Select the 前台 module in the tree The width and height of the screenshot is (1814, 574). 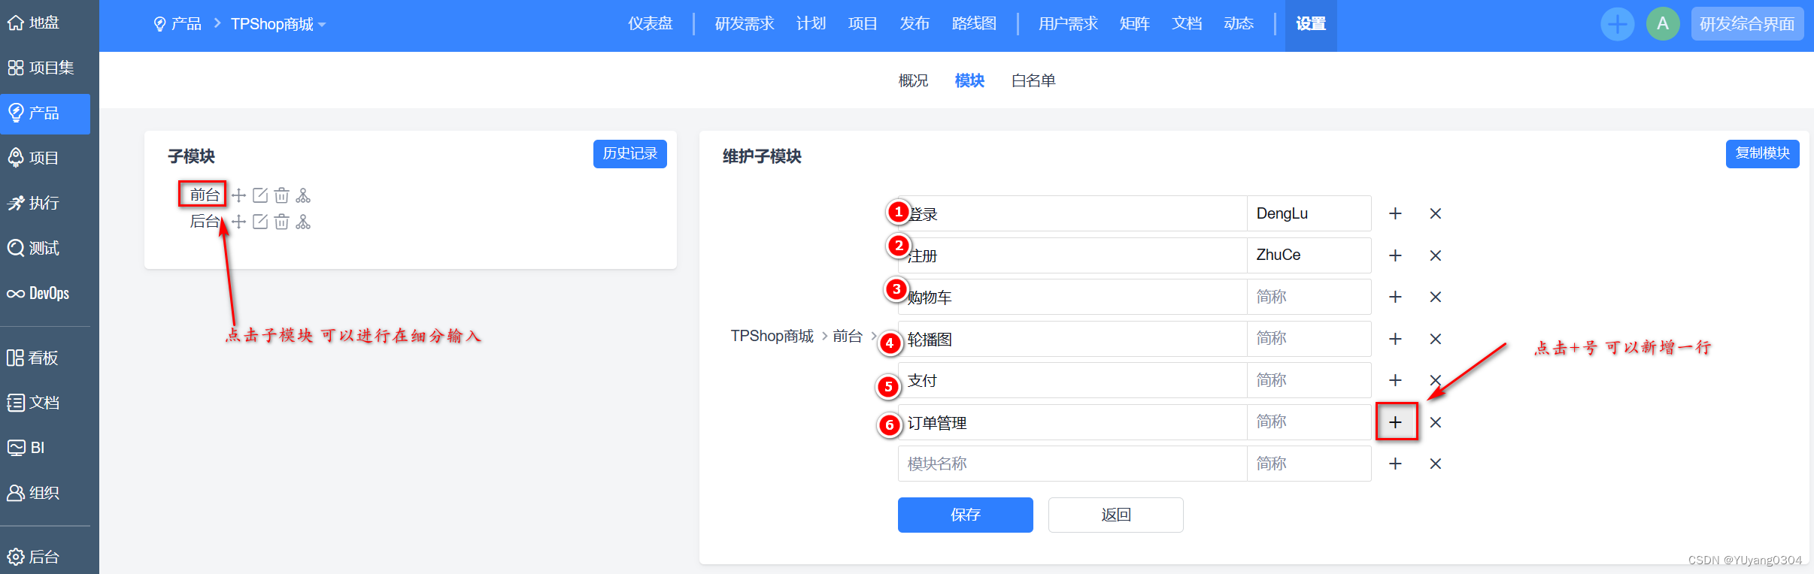tap(205, 195)
